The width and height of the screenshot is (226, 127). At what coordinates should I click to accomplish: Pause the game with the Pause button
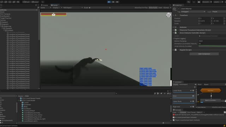(113, 2)
